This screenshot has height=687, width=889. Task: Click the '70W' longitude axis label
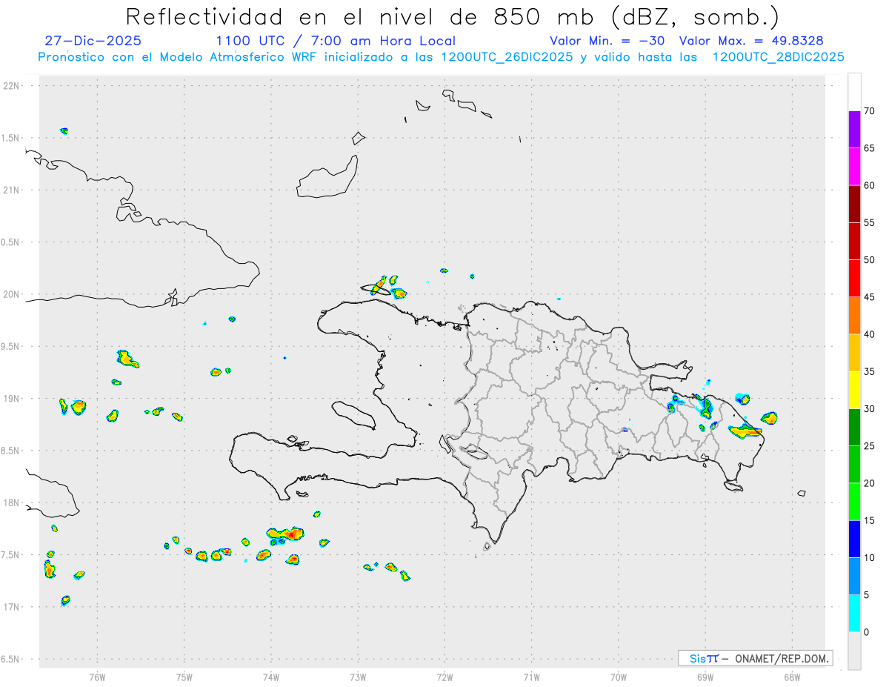click(619, 677)
